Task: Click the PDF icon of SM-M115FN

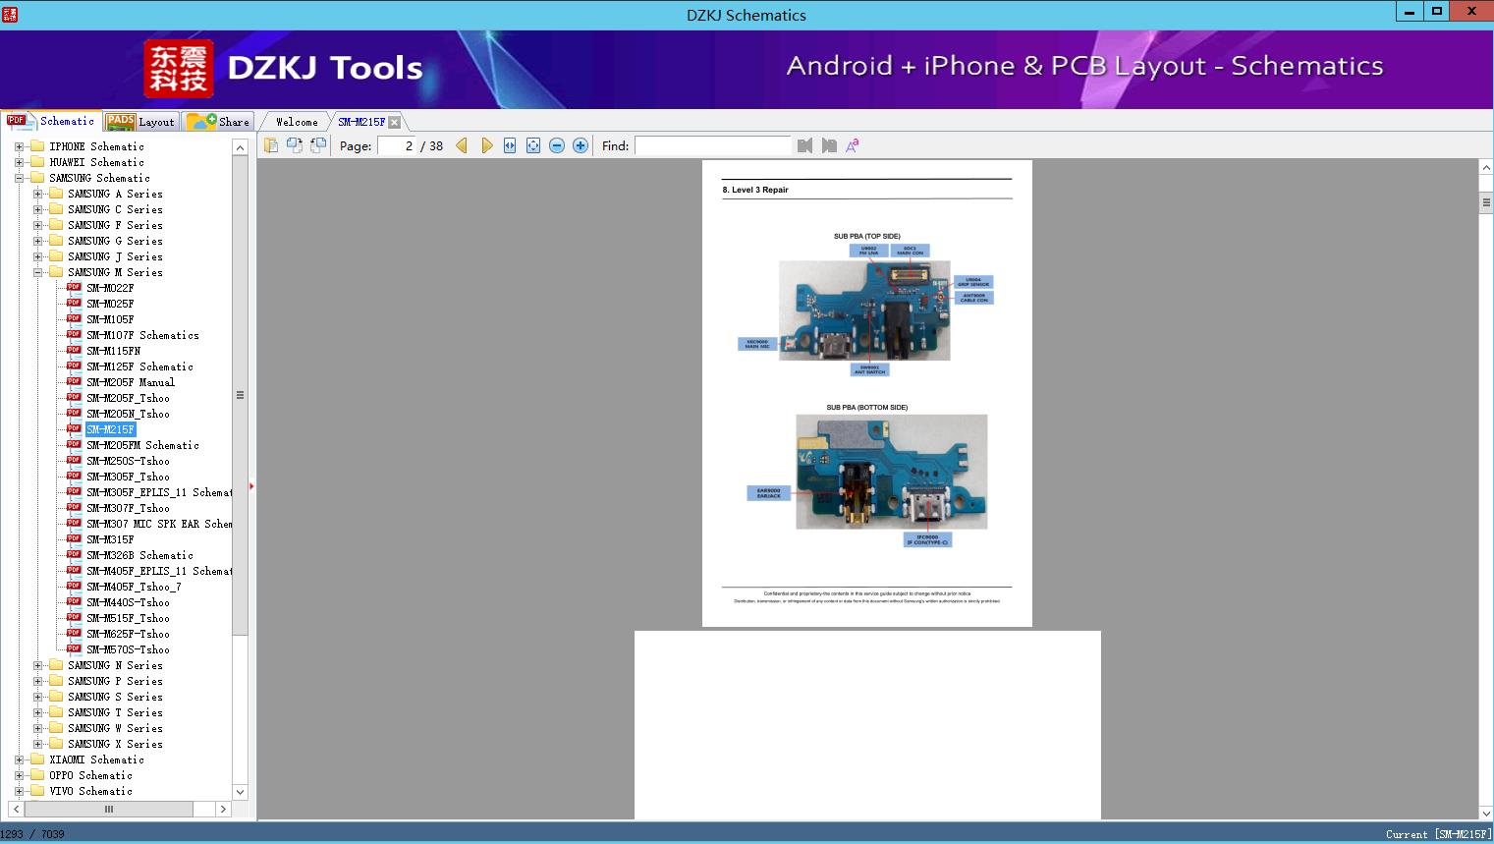Action: (x=74, y=350)
